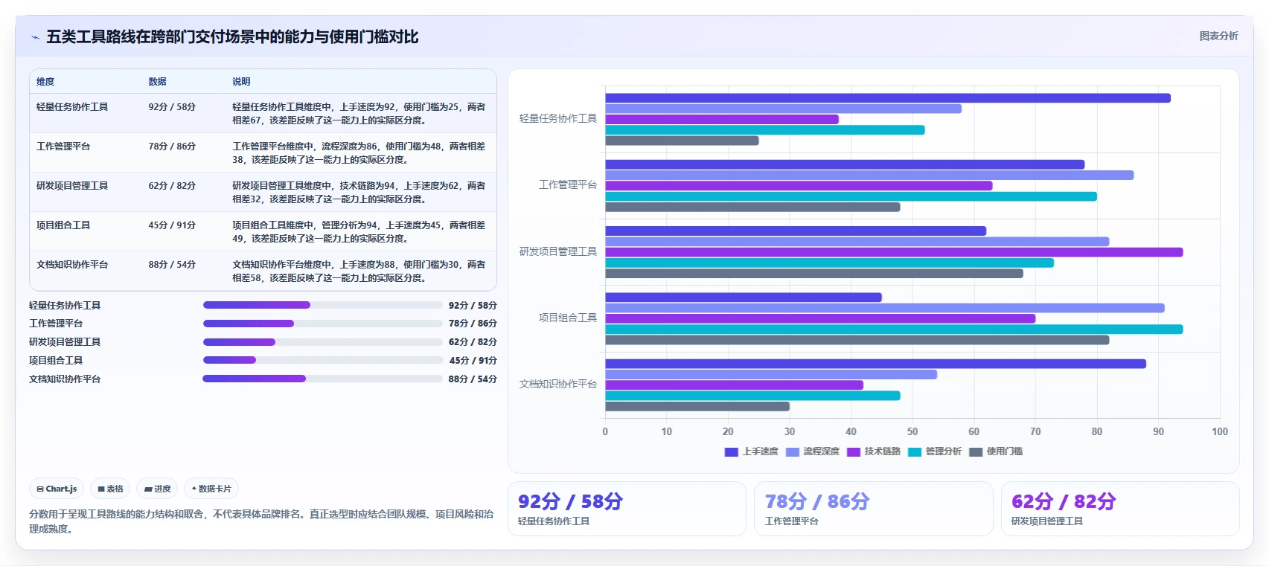1269x566 pixels.
Task: Click the 流程深度 bar of 工作管理平台 in chart
Action: (870, 176)
